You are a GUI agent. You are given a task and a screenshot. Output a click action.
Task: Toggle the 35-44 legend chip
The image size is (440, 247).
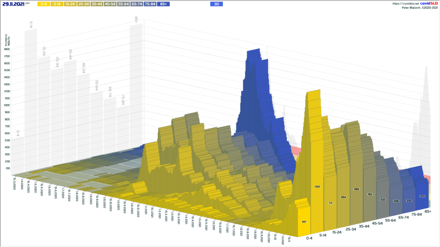[97, 4]
